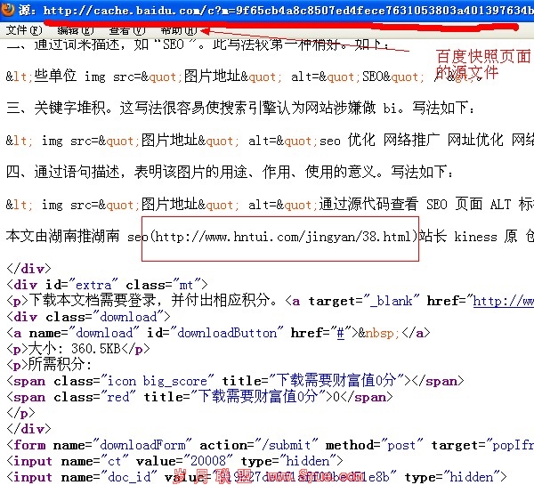Click the class value "mt"
The width and height of the screenshot is (534, 485).
pos(186,285)
